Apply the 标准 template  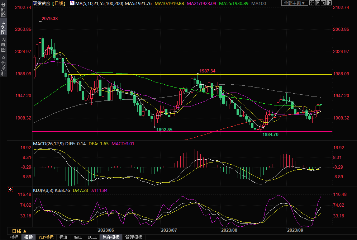click(x=63, y=237)
